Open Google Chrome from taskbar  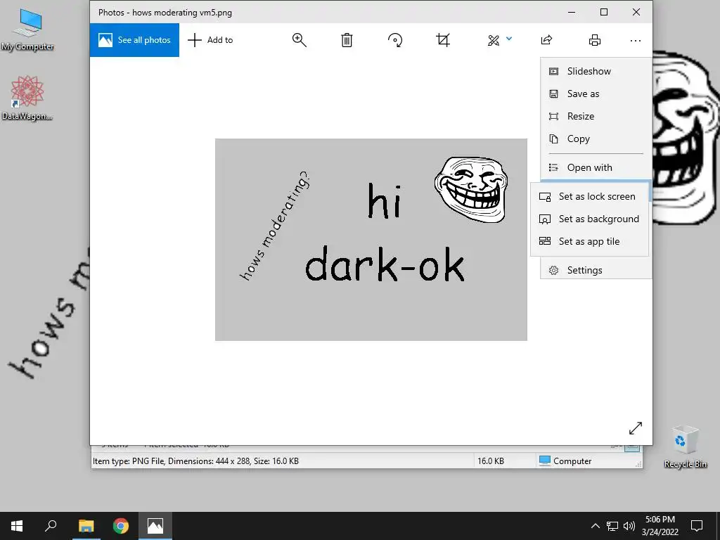tap(121, 526)
